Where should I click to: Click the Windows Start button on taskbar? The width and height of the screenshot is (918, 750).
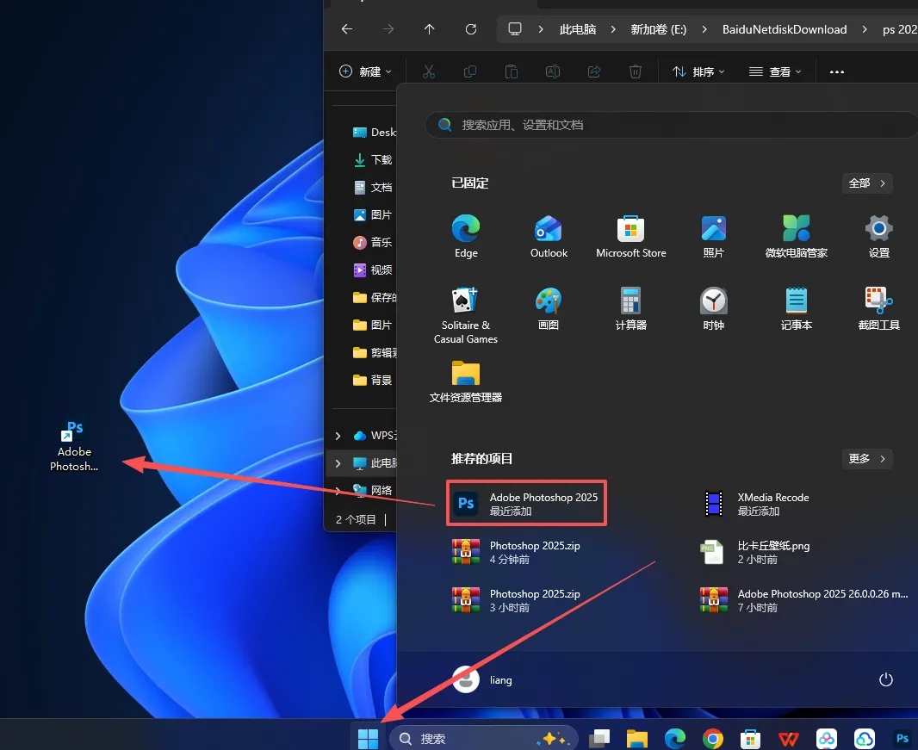(368, 738)
